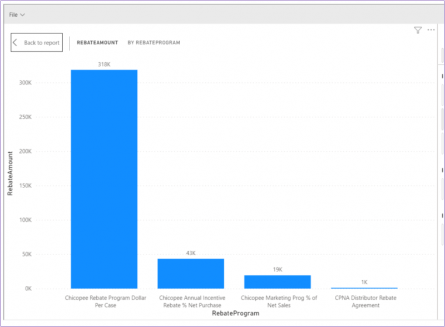The height and width of the screenshot is (327, 445).
Task: Select the REBATEAMOUNT header label
Action: point(97,43)
